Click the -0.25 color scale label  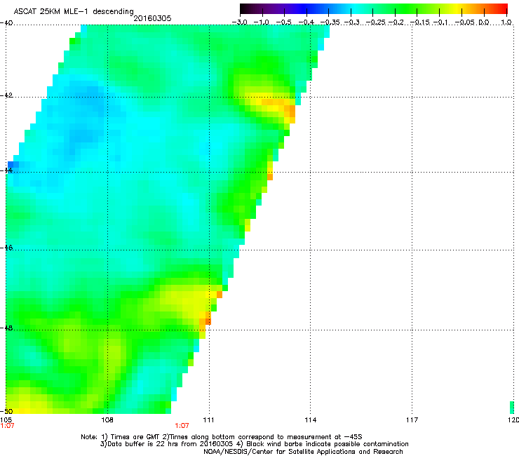[x=376, y=22]
